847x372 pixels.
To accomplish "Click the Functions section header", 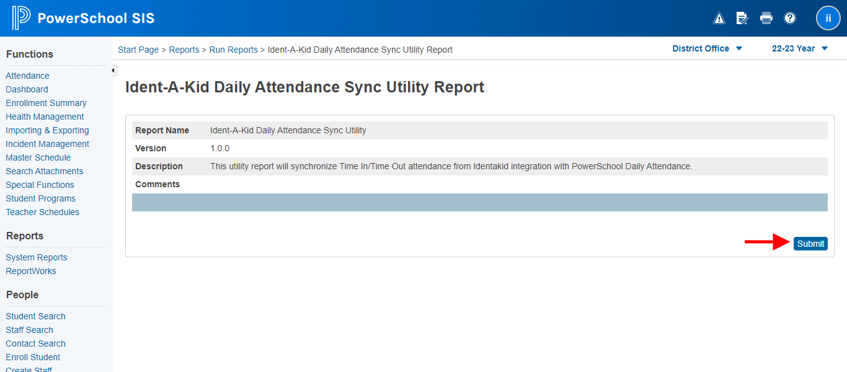I will [x=30, y=54].
